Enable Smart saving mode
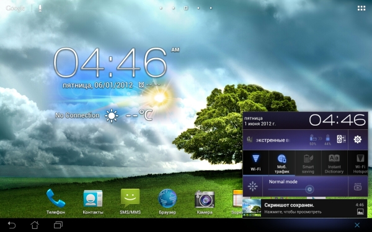 (308, 163)
